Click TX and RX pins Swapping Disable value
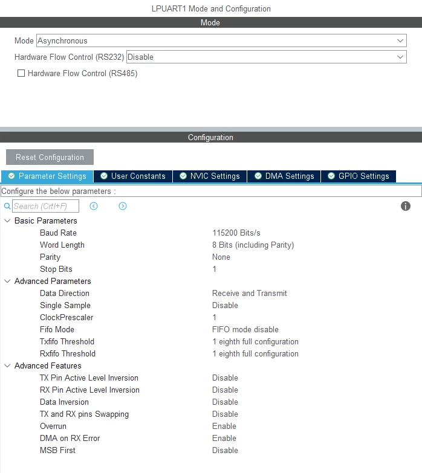 pos(225,414)
